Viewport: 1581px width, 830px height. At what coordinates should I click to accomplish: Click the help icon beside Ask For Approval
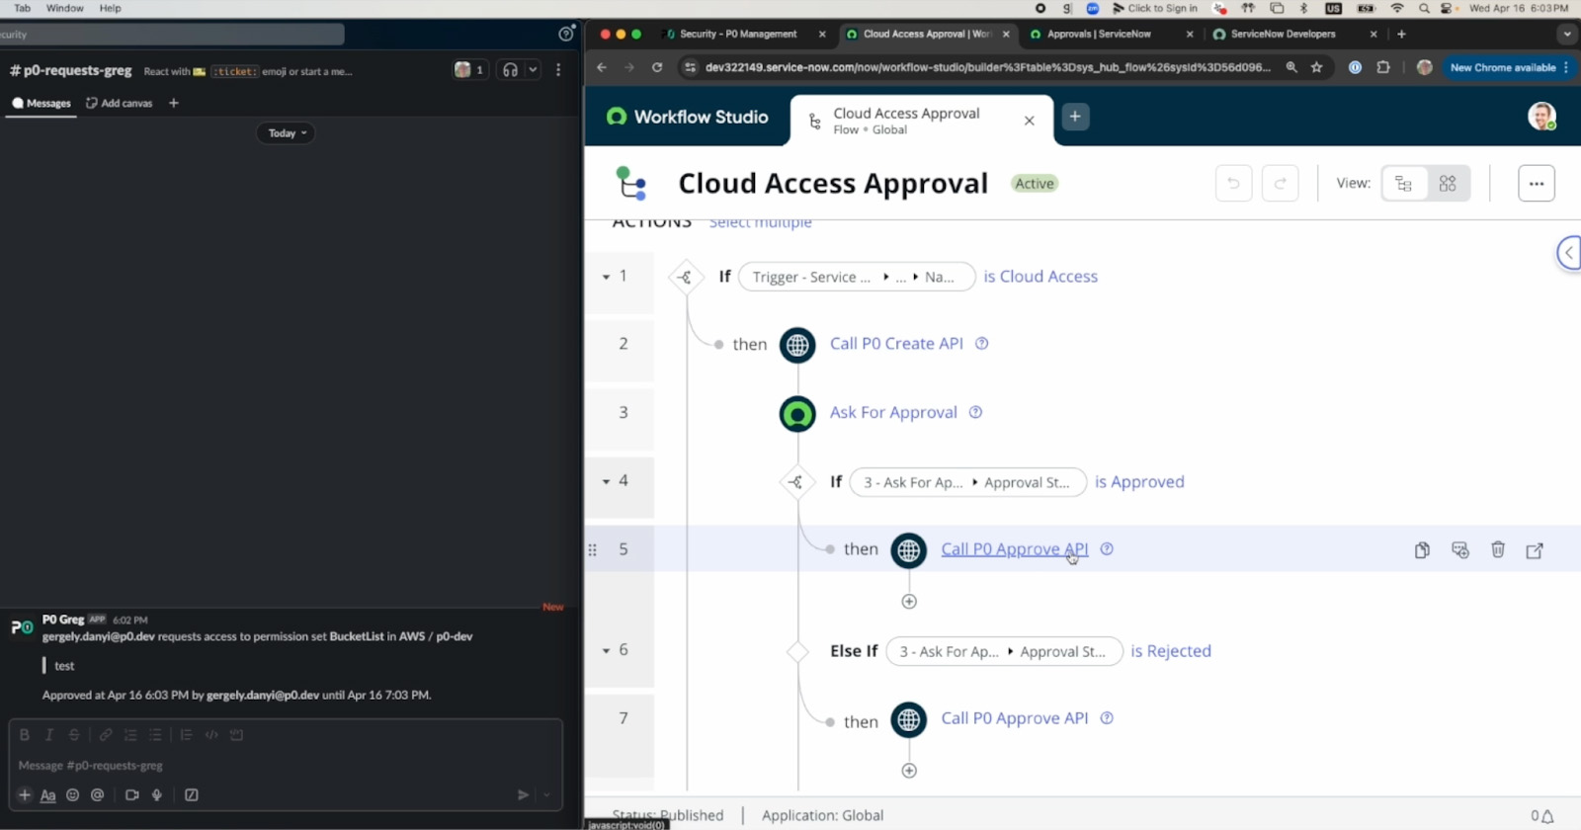tap(975, 412)
